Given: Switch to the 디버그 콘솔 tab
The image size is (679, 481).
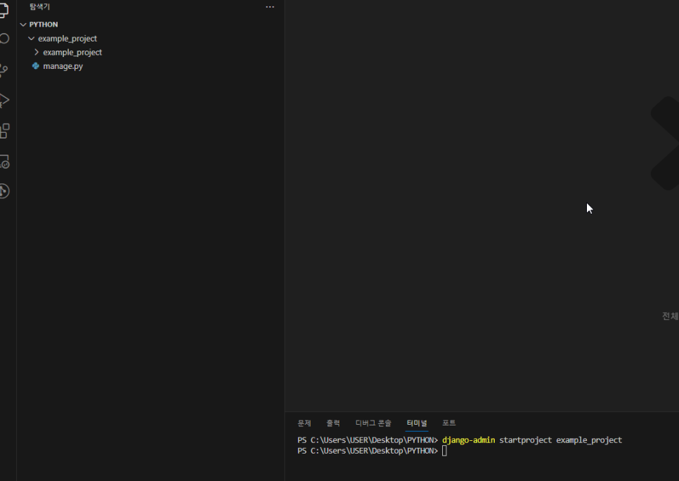Looking at the screenshot, I should click(373, 423).
